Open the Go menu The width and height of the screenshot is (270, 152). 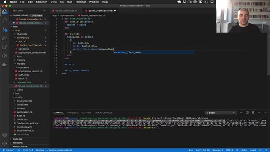pyautogui.click(x=62, y=2)
